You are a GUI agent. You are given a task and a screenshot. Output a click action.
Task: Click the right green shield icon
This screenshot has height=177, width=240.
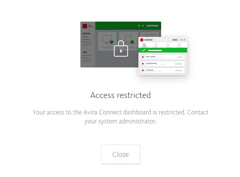[132, 42]
